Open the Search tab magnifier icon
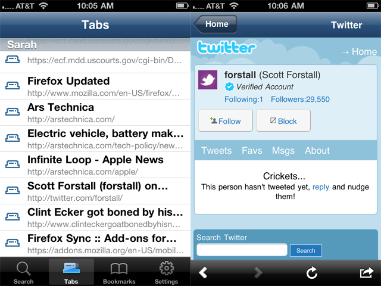The width and height of the screenshot is (381, 286). (23, 269)
